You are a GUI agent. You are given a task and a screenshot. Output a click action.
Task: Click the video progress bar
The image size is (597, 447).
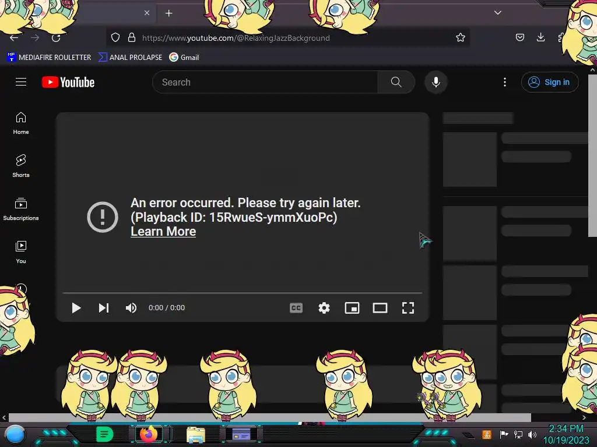243,293
